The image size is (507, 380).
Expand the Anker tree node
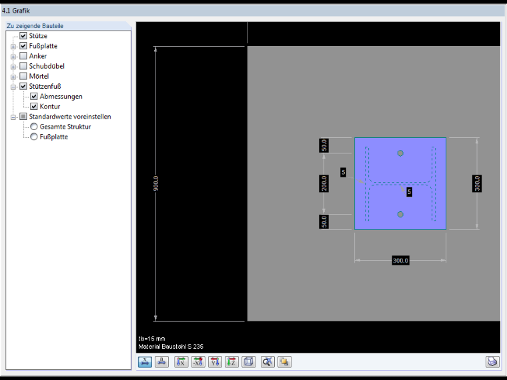coord(13,57)
